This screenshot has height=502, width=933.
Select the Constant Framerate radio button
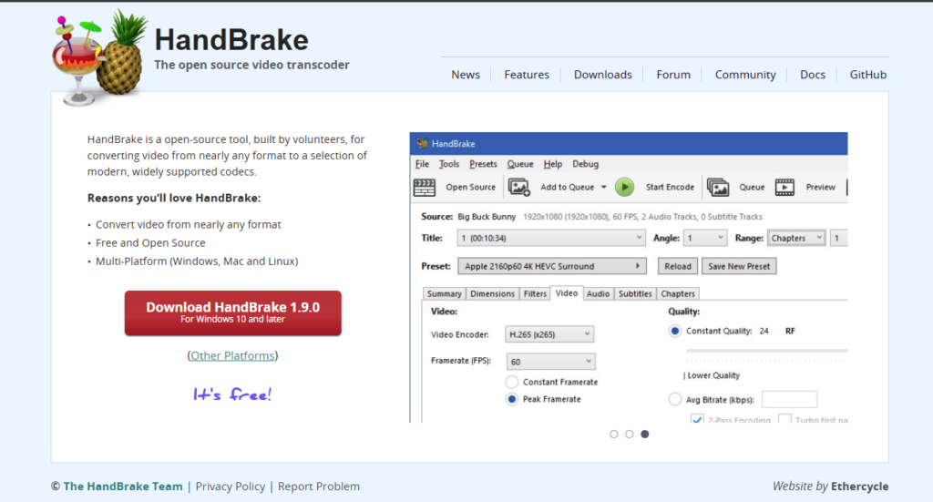pos(512,382)
